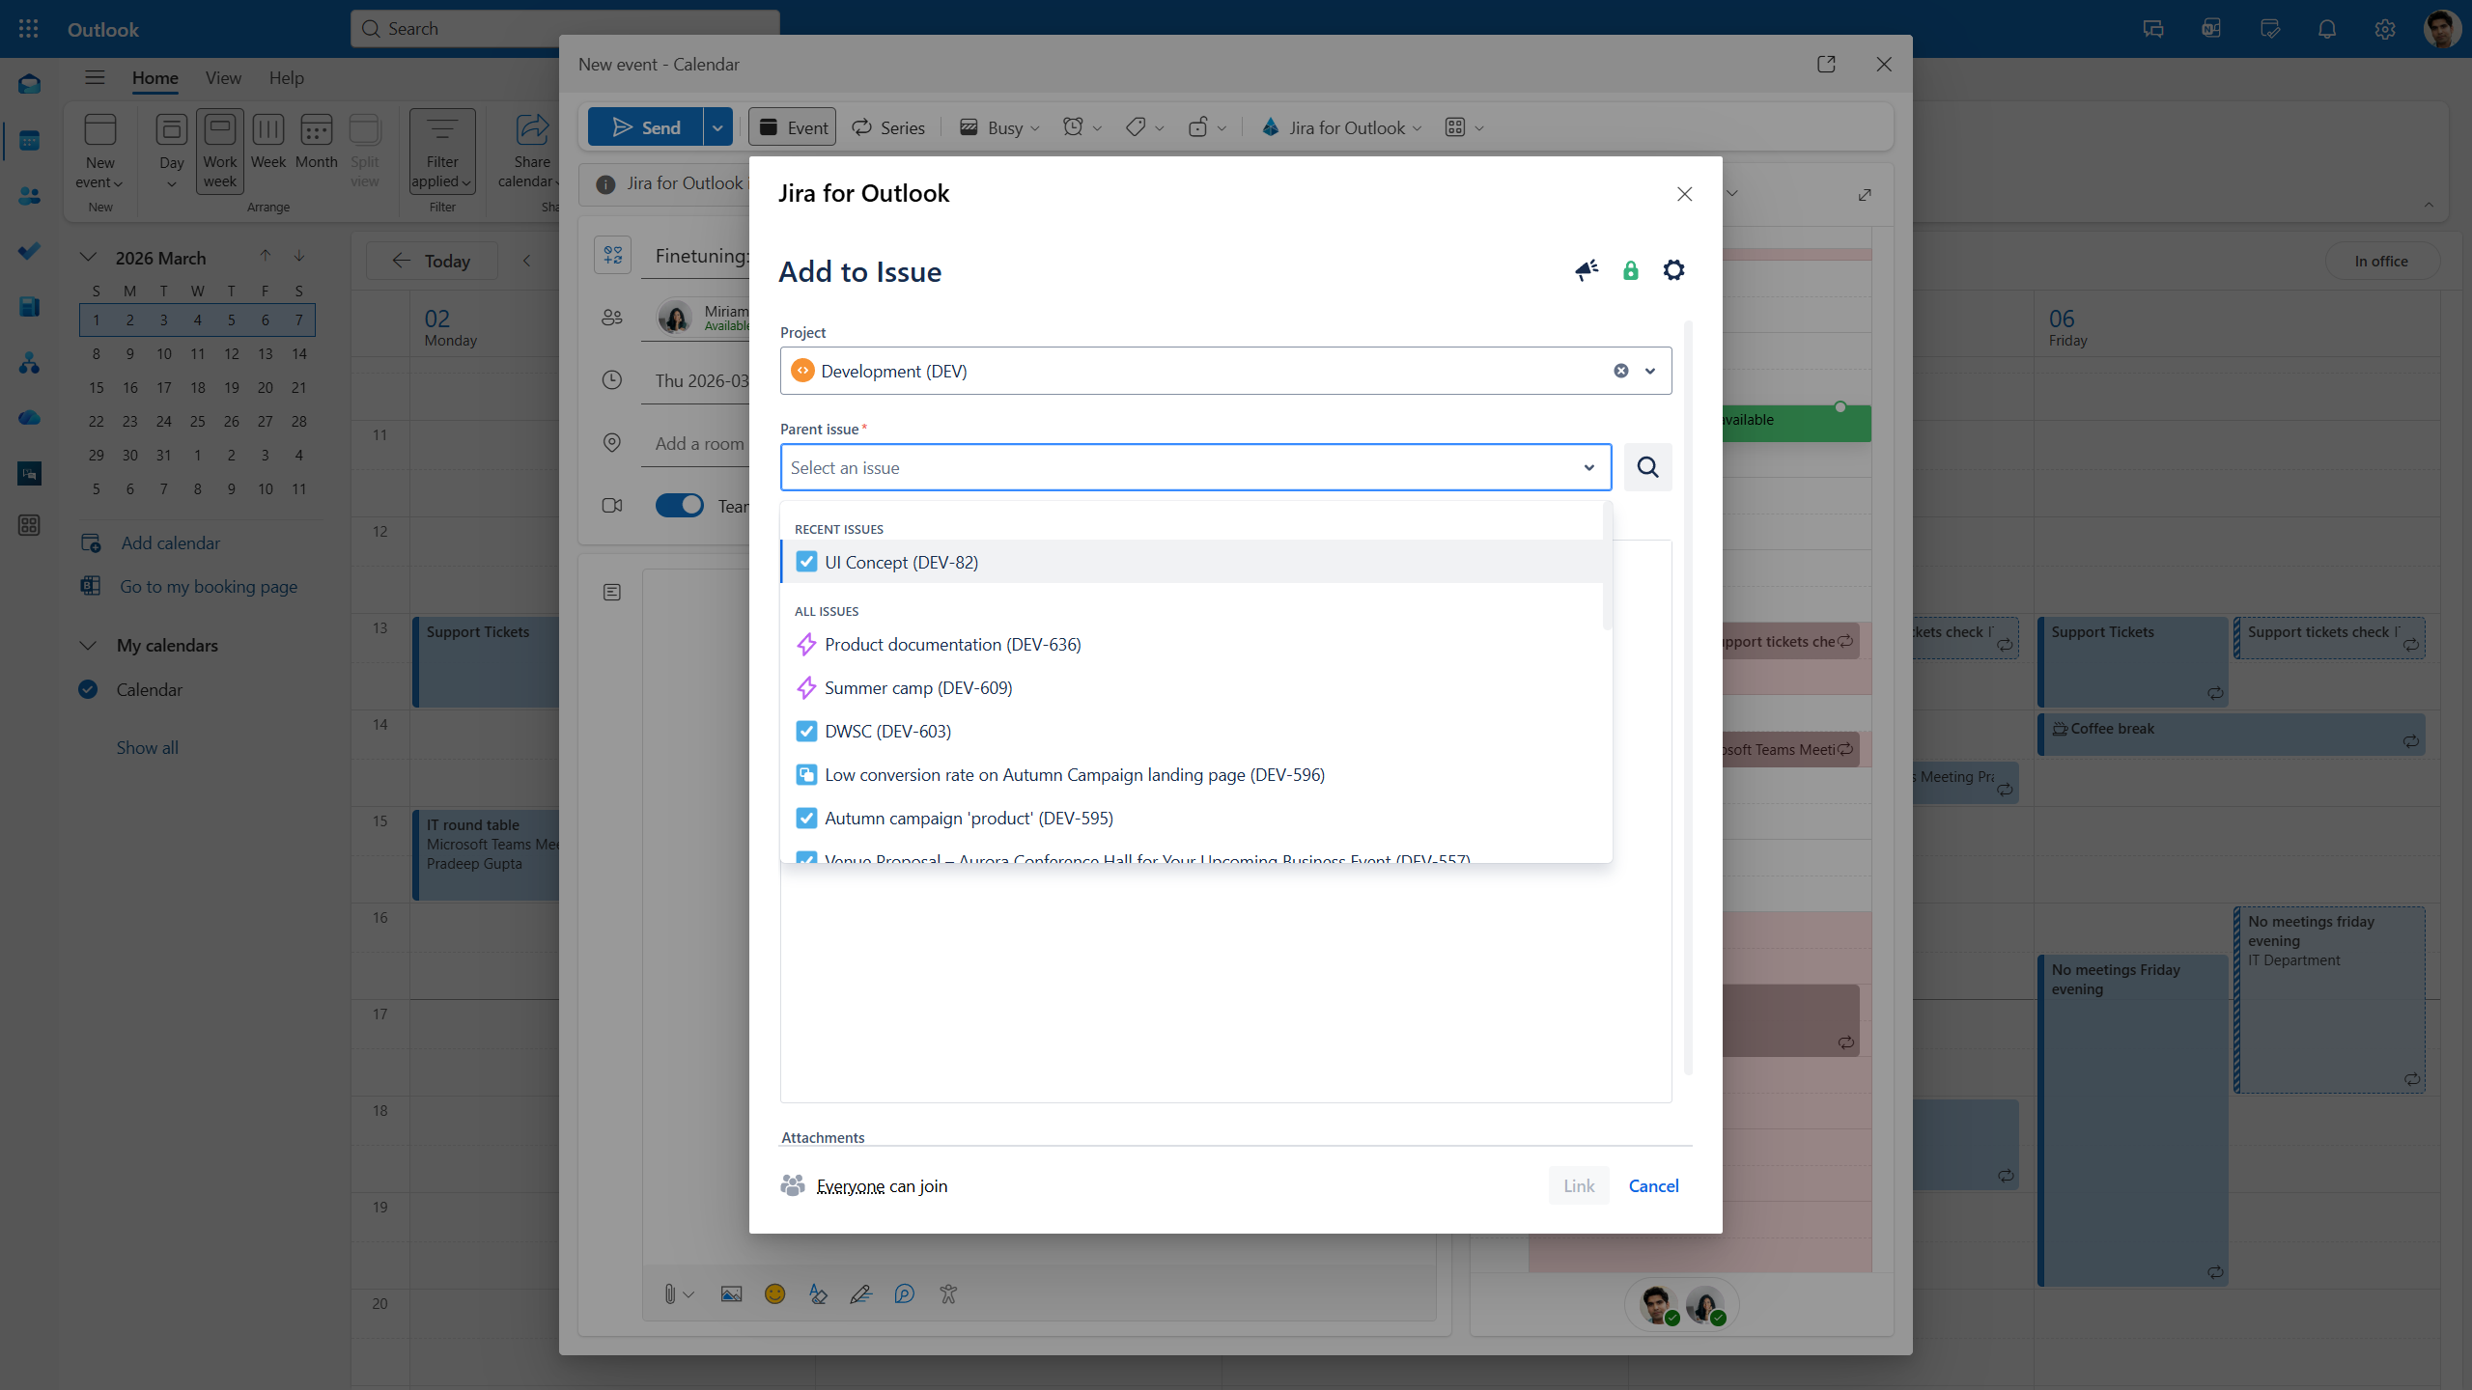Screen dimensions: 2472x1390
Task: Choose Product documentation (DEV-636) from list
Action: [952, 644]
